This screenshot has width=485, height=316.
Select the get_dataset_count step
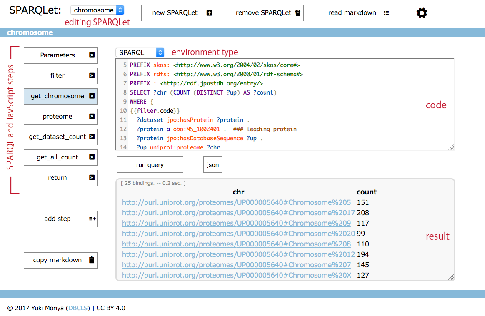(x=57, y=137)
